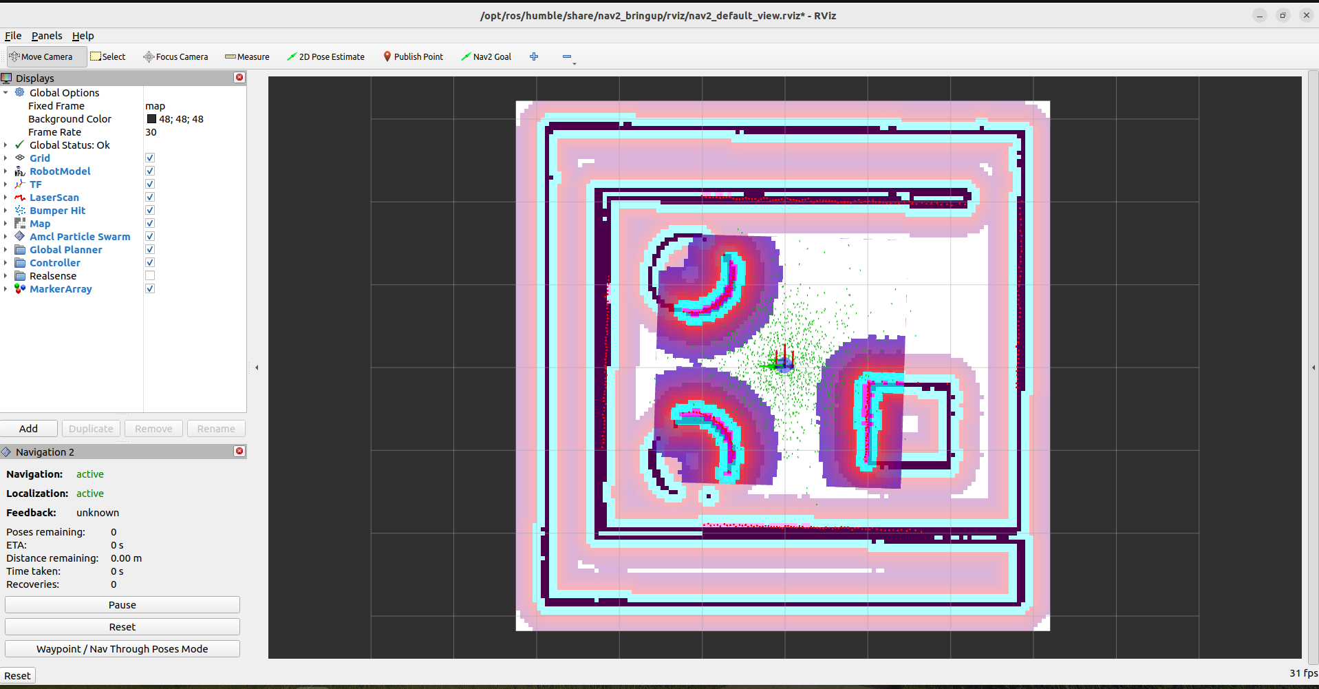This screenshot has height=689, width=1319.
Task: Uncheck the LaserScan display
Action: pos(150,197)
